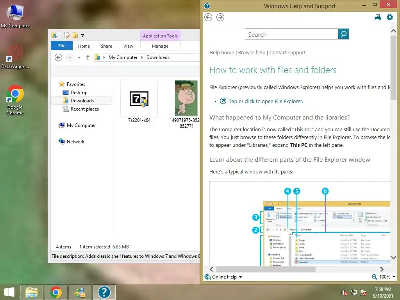Screen dimensions: 400x300
Task: Click Help horizontal scrollbar left arrow
Action: tap(211, 270)
